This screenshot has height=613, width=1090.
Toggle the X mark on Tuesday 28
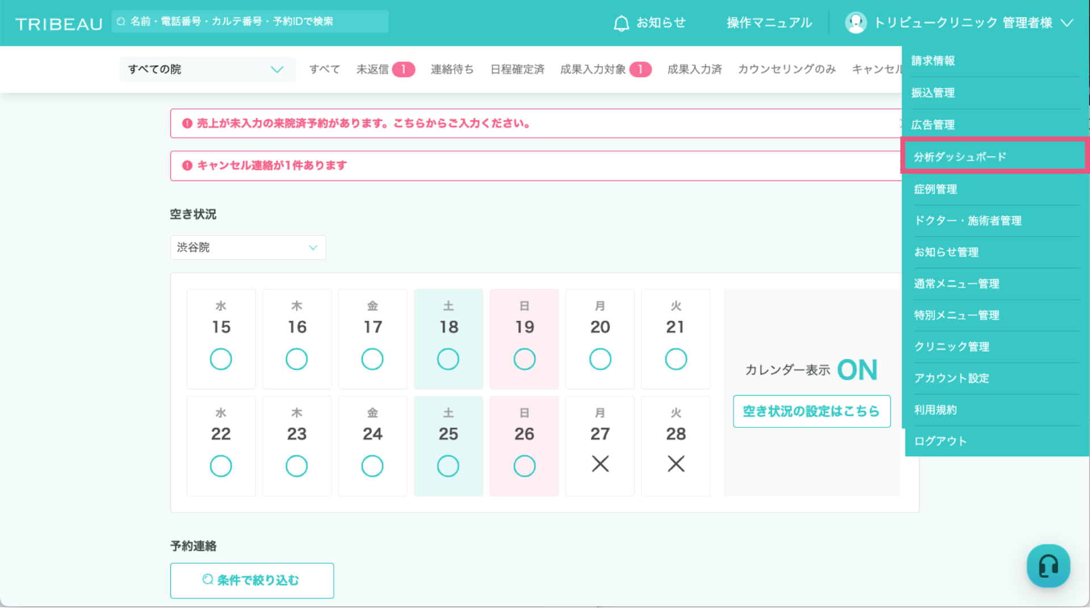(676, 464)
